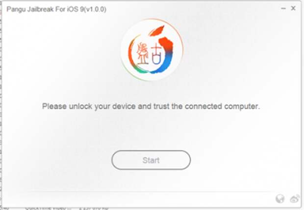Click the blue Chinese character in logo

156,55
